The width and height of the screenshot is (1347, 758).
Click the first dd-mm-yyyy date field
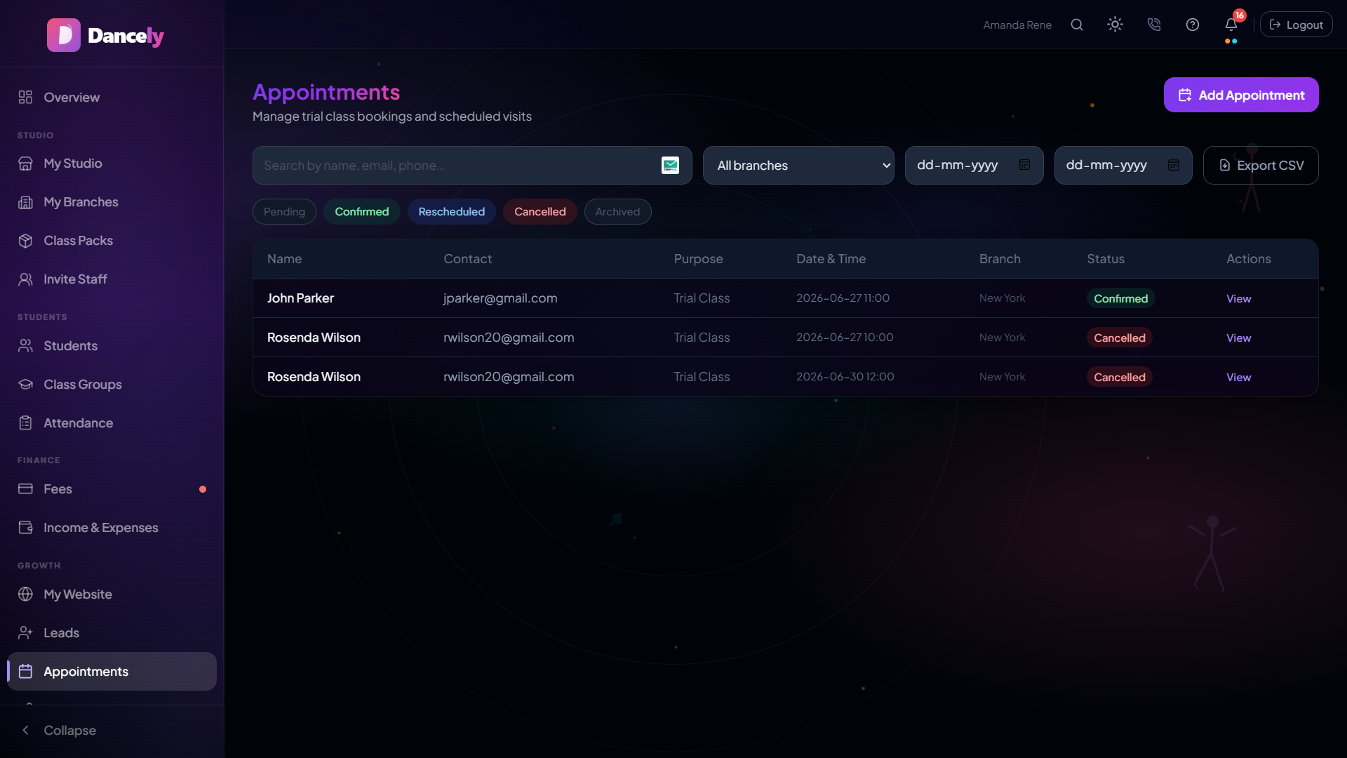tap(974, 165)
